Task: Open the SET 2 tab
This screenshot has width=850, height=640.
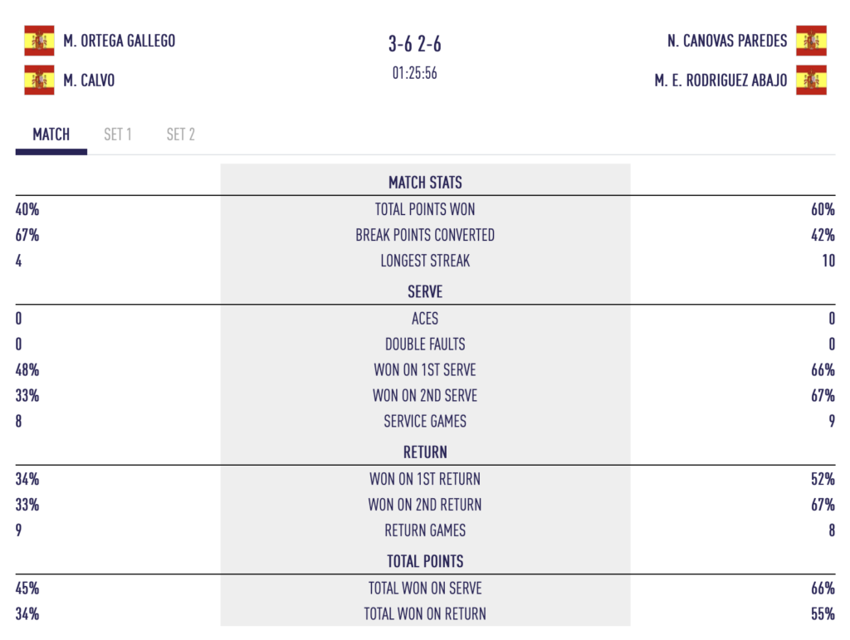Action: pyautogui.click(x=180, y=134)
